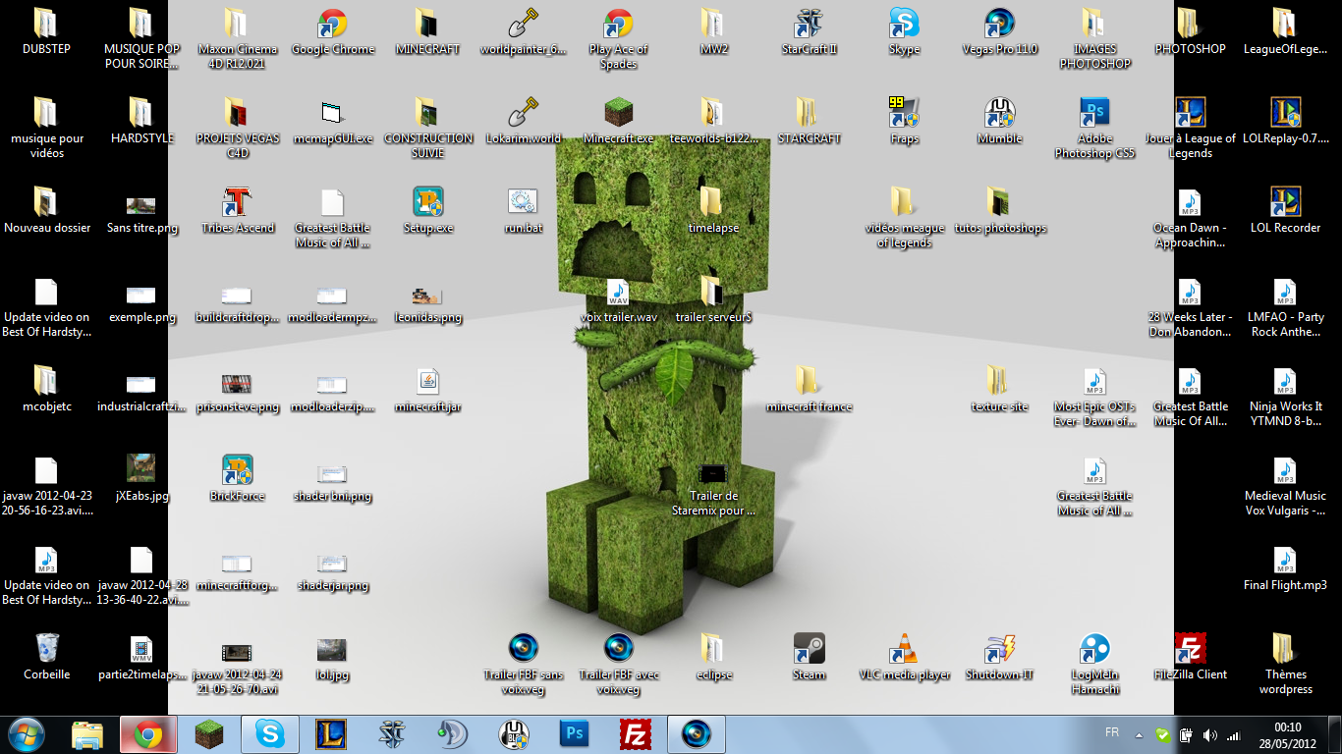The image size is (1342, 754).
Task: Select the Final Flight.mp3 file
Action: [1285, 568]
